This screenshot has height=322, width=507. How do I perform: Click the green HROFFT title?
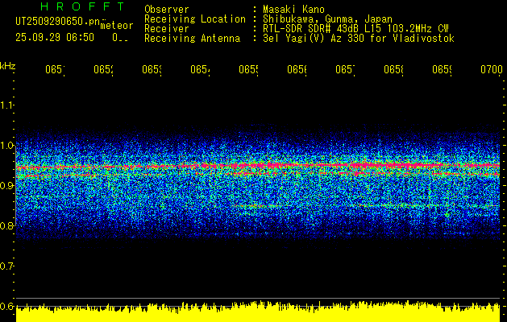point(83,6)
